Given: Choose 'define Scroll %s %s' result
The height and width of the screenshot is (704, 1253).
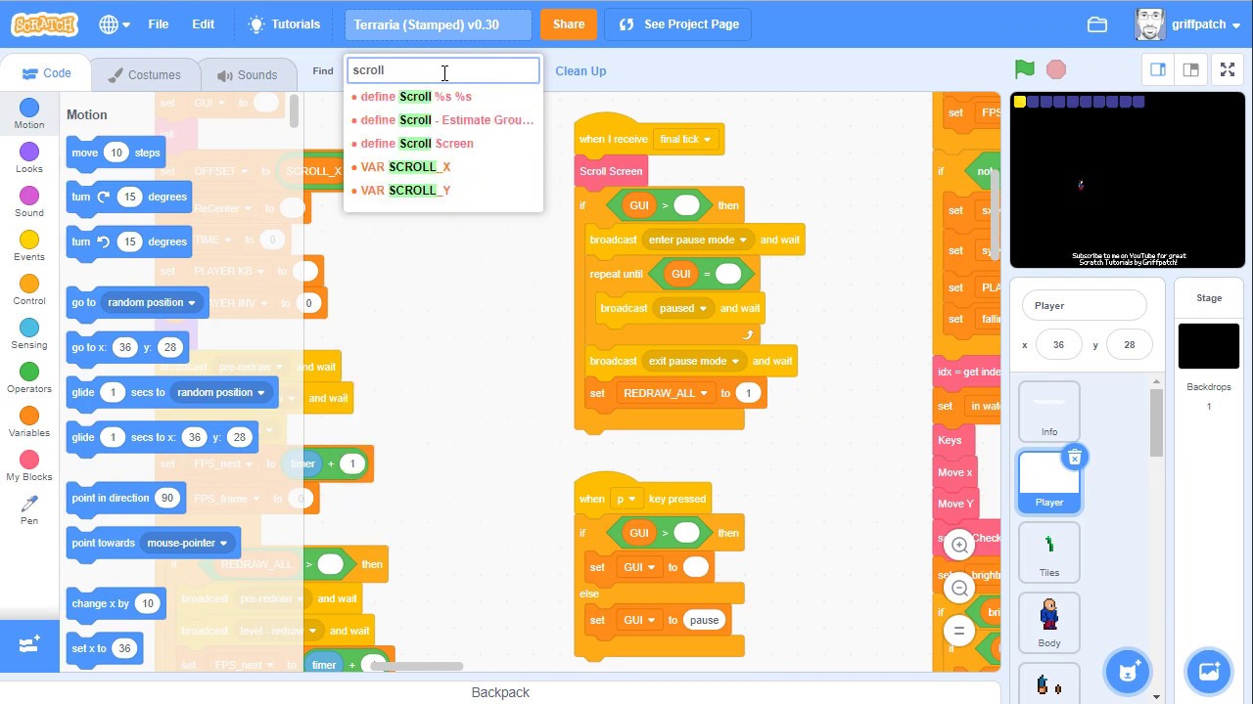Looking at the screenshot, I should [x=442, y=97].
